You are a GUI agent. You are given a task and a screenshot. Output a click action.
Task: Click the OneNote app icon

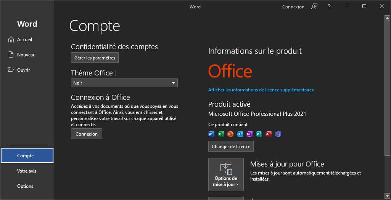click(249, 134)
